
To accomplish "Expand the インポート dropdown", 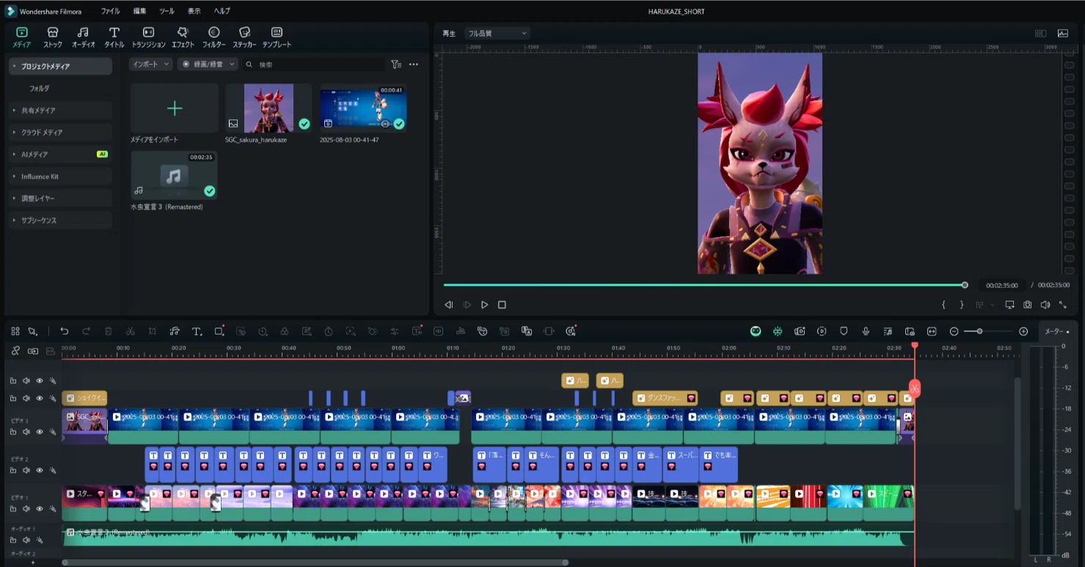I will click(x=150, y=64).
